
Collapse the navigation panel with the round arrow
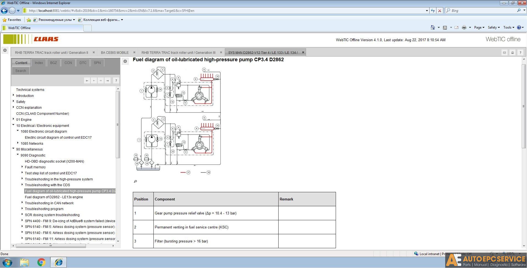pyautogui.click(x=125, y=61)
